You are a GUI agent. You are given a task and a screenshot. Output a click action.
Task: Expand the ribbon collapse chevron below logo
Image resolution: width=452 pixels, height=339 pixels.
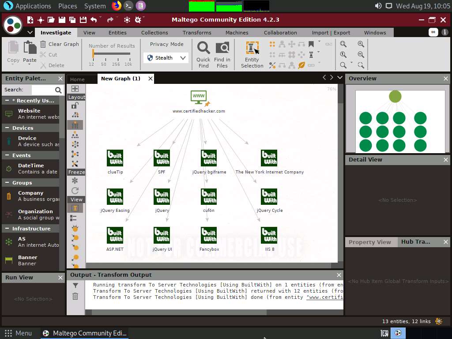[30, 33]
